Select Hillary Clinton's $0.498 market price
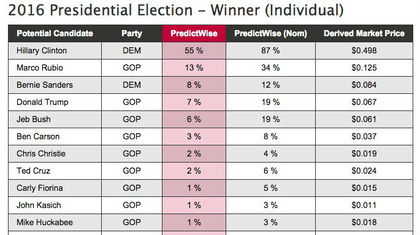 click(x=364, y=51)
